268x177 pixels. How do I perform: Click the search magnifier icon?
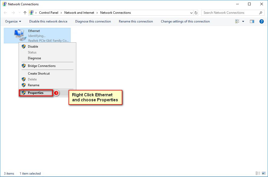coord(261,13)
